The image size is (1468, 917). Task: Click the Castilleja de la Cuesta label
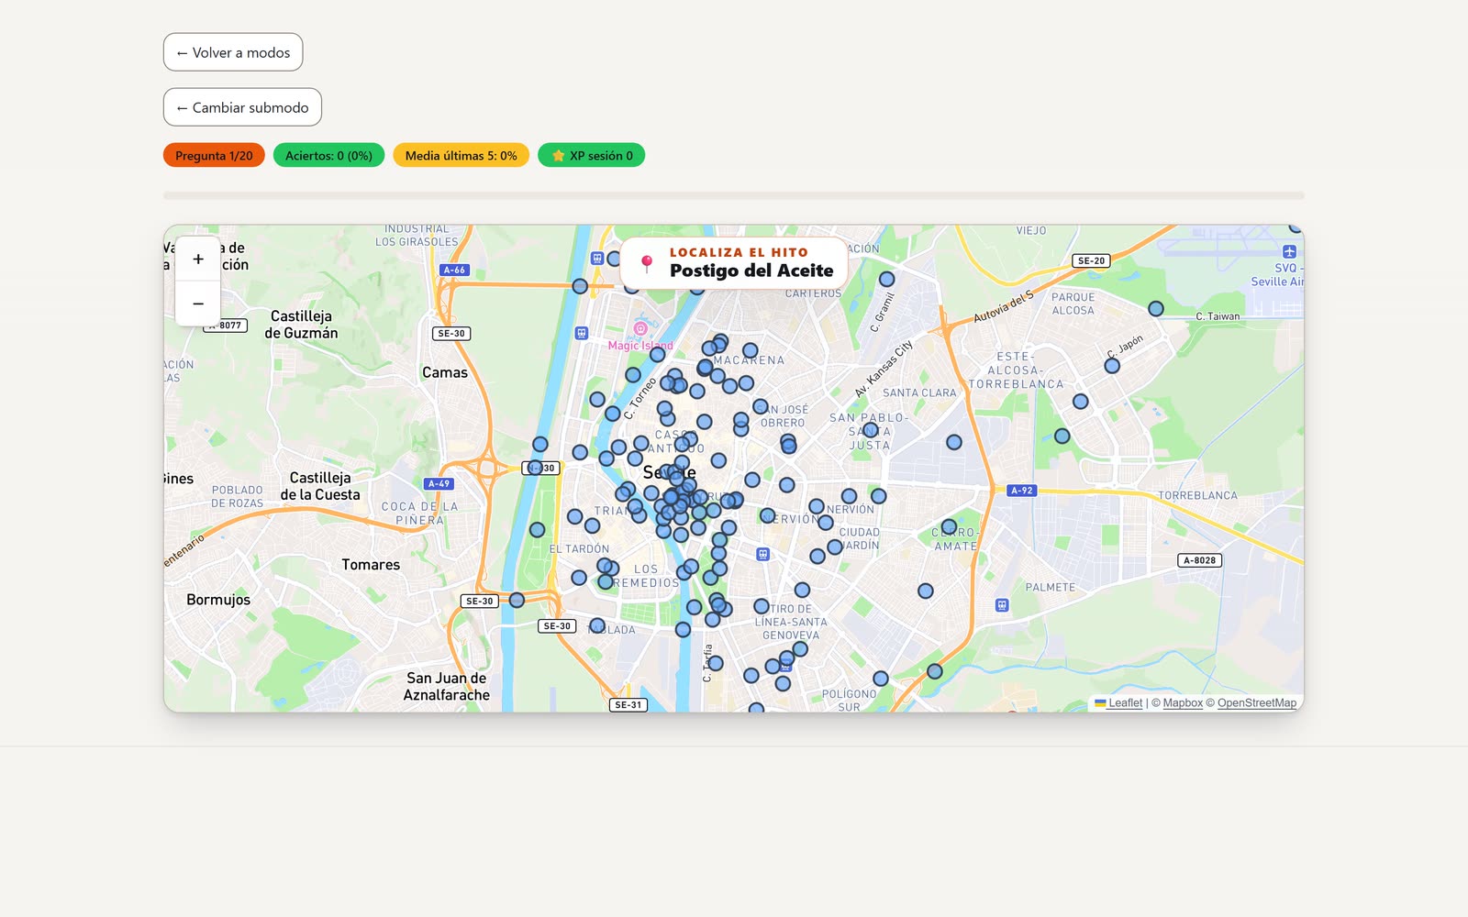(320, 486)
